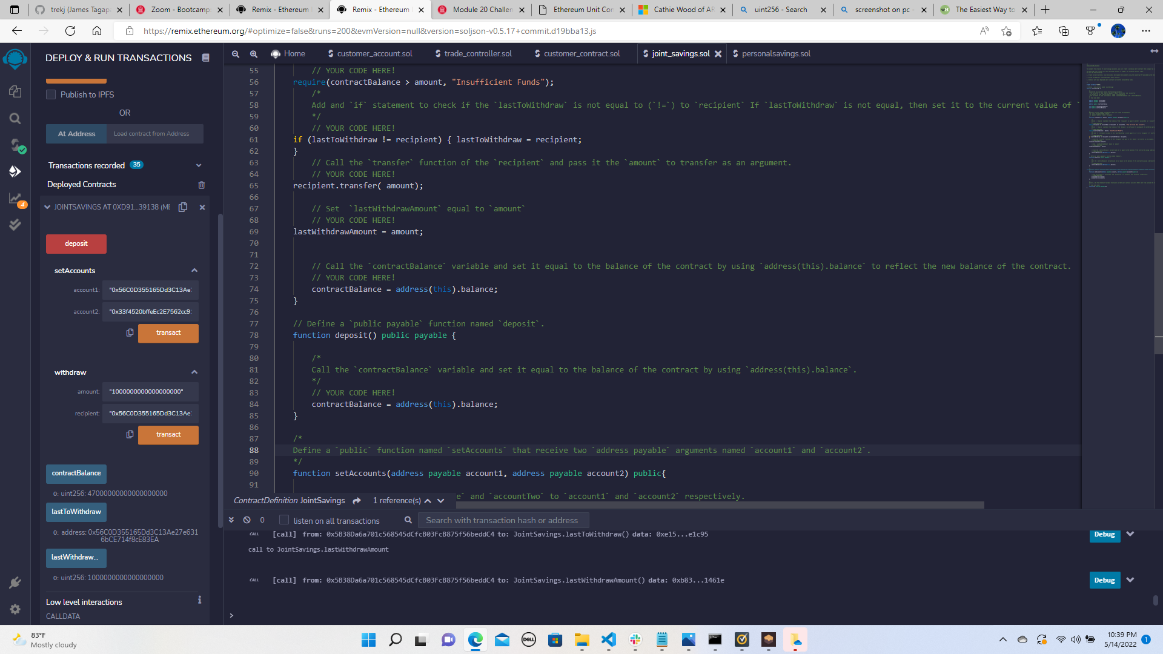This screenshot has width=1163, height=654.
Task: Toggle the terminal panel double-chevron
Action: coord(231,520)
